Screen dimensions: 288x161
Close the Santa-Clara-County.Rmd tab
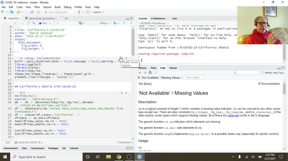(x=56, y=18)
